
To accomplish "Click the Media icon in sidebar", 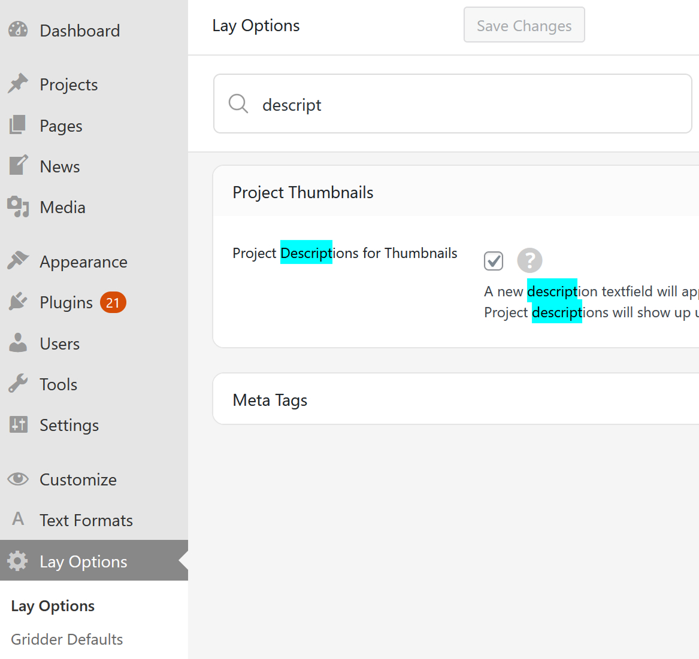I will click(x=18, y=207).
